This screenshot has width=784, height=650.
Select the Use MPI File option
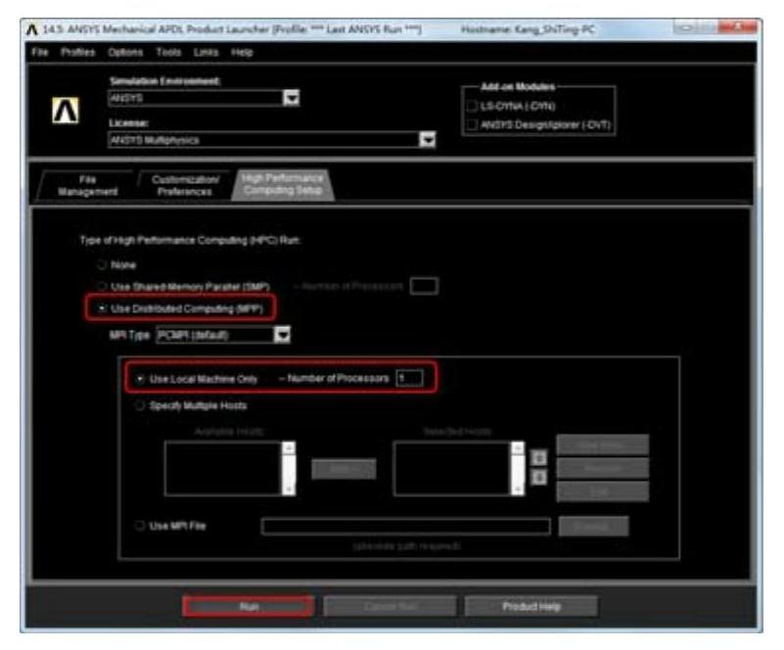[141, 526]
